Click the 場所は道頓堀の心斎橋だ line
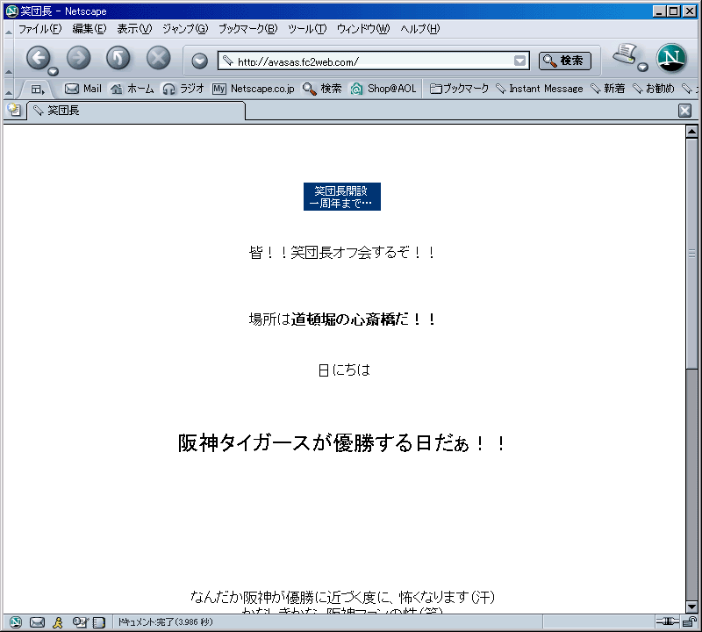Image resolution: width=702 pixels, height=632 pixels. pyautogui.click(x=342, y=320)
